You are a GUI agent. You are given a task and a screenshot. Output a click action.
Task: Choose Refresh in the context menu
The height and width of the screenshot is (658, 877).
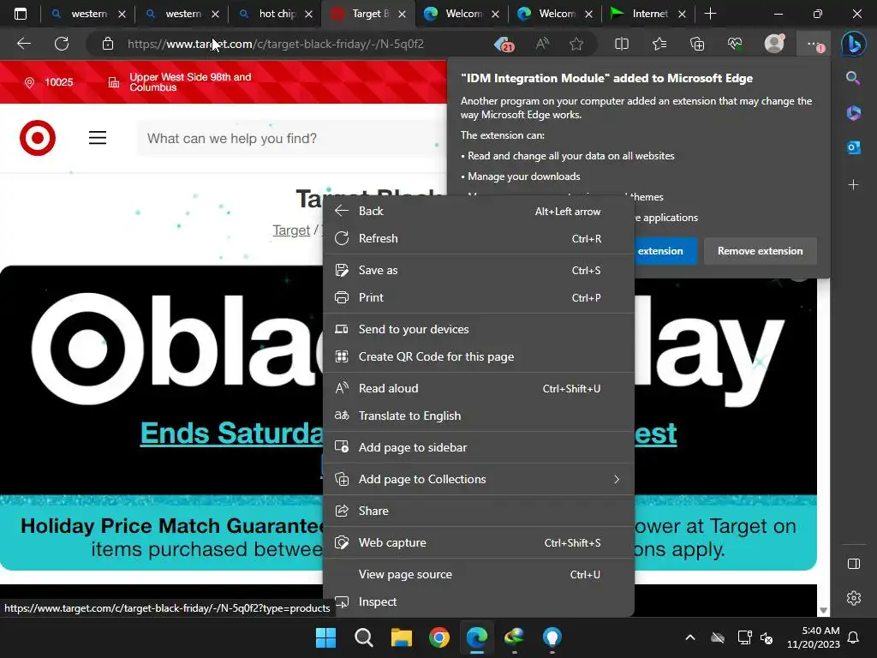point(478,238)
